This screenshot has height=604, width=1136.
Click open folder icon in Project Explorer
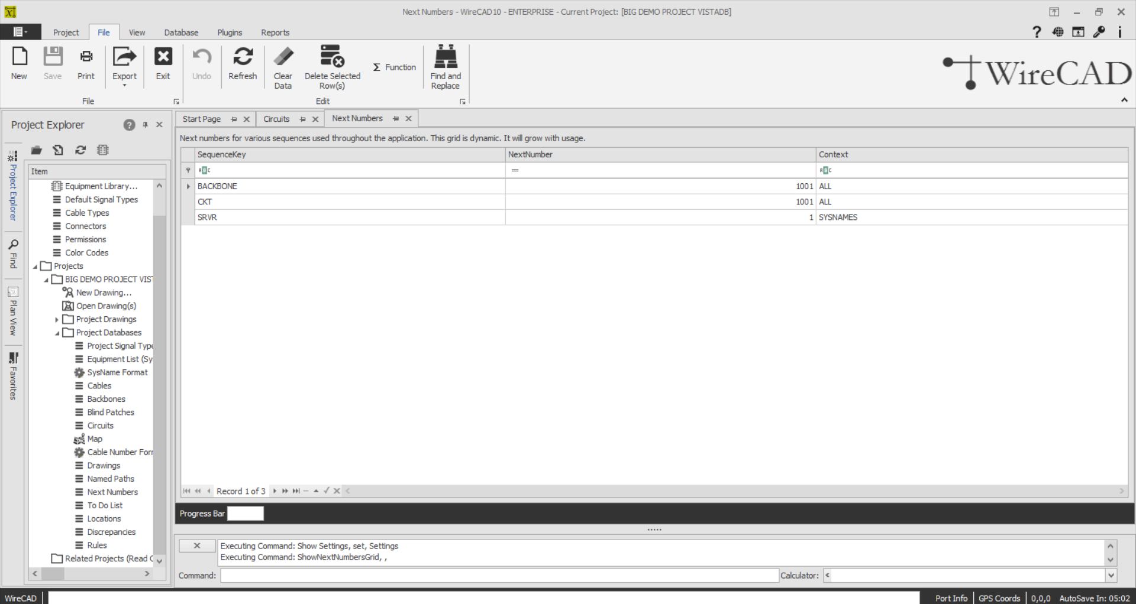tap(36, 150)
